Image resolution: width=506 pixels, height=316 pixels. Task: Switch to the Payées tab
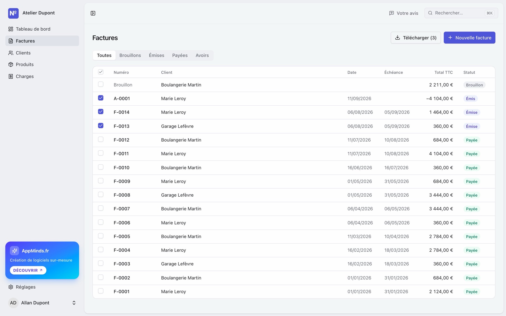pyautogui.click(x=180, y=55)
